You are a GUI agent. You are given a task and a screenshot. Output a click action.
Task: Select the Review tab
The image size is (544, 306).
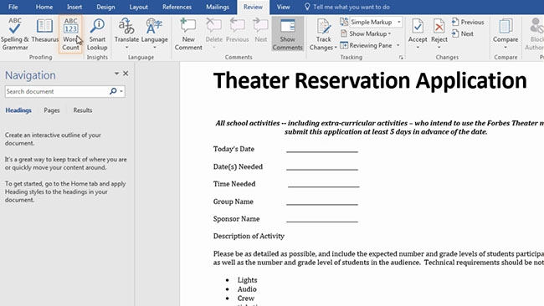253,7
